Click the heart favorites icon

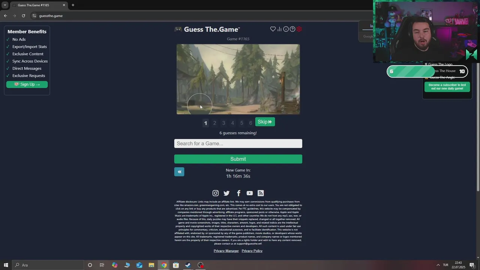tap(273, 29)
